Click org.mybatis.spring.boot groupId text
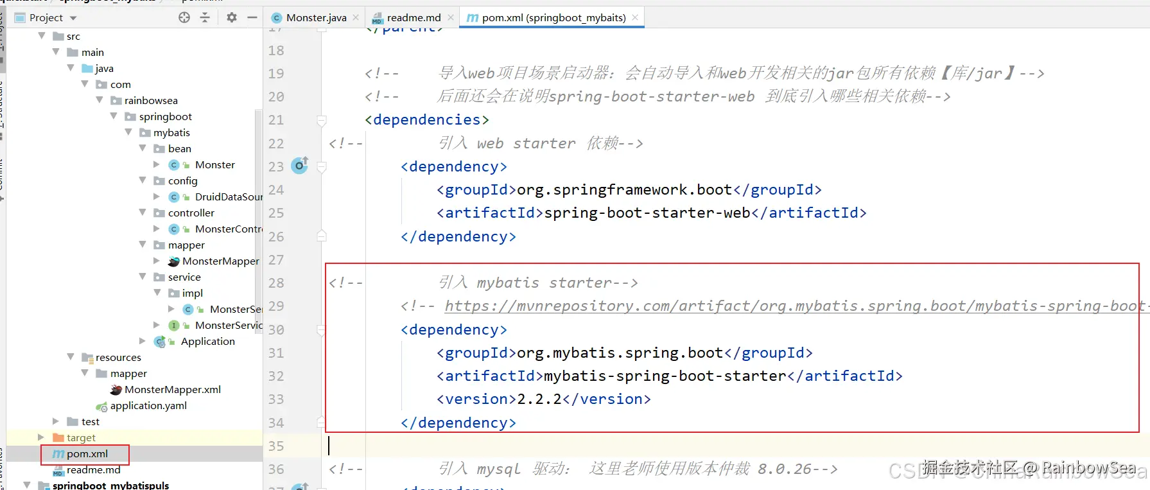 pyautogui.click(x=620, y=353)
